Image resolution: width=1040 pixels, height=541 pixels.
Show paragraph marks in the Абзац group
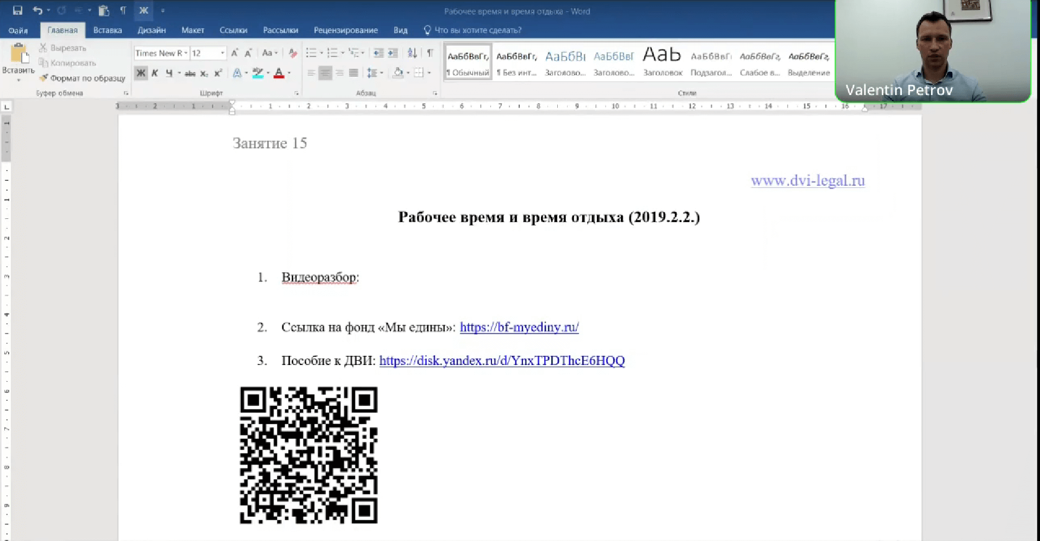[430, 53]
